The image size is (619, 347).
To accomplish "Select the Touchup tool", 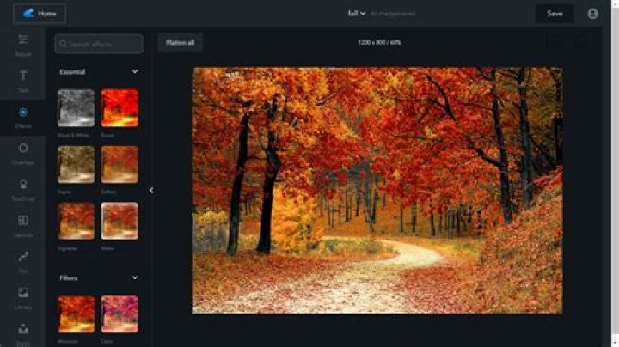I will click(x=22, y=189).
